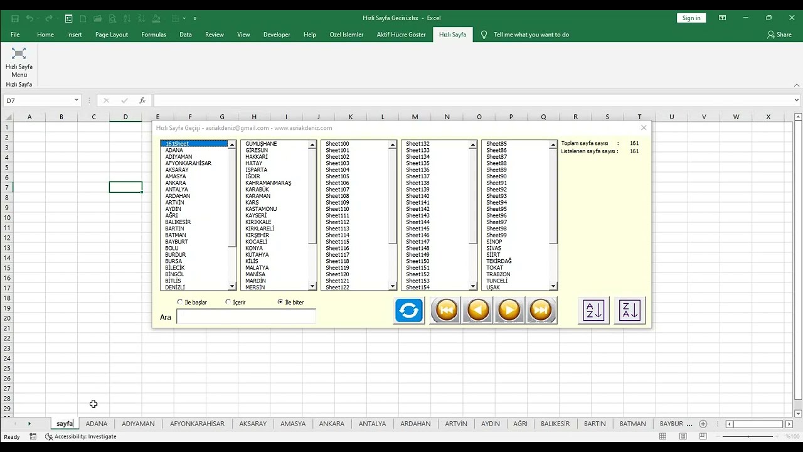The width and height of the screenshot is (803, 452).
Task: Click the Open folder icon
Action: coord(98,18)
